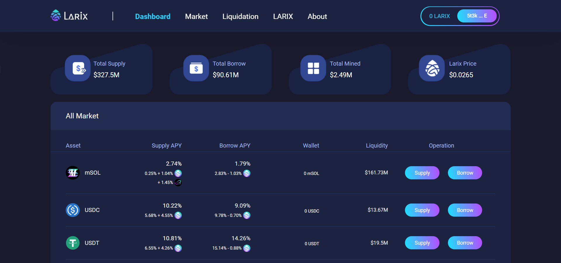Click the Borrow APY column header
The image size is (561, 263).
(x=235, y=145)
